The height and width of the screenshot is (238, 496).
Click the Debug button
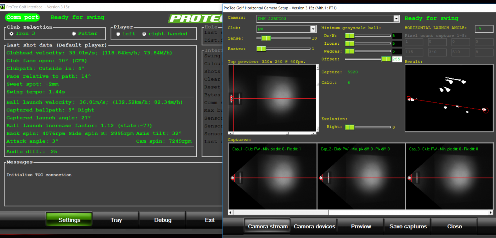pos(163,220)
